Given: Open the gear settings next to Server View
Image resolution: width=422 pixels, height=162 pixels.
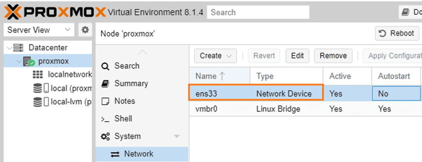Looking at the screenshot, I should [85, 30].
